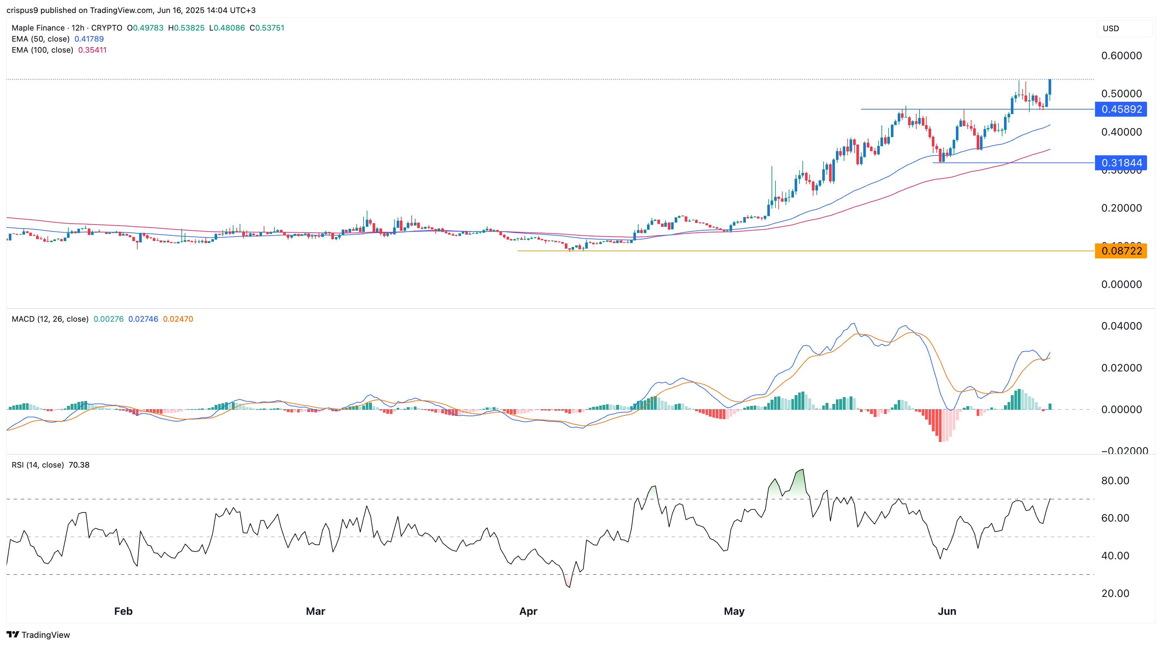Click the Feb label on time axis

[123, 611]
